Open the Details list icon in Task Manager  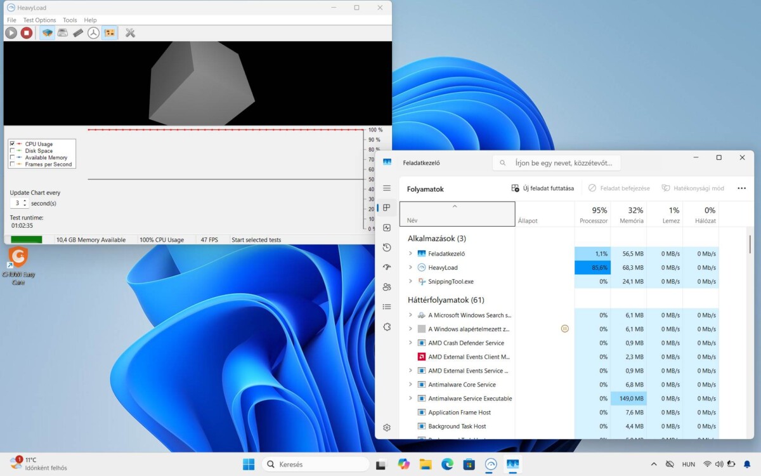coord(386,307)
